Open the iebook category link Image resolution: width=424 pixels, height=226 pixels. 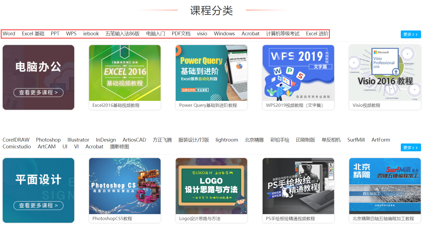pos(91,34)
